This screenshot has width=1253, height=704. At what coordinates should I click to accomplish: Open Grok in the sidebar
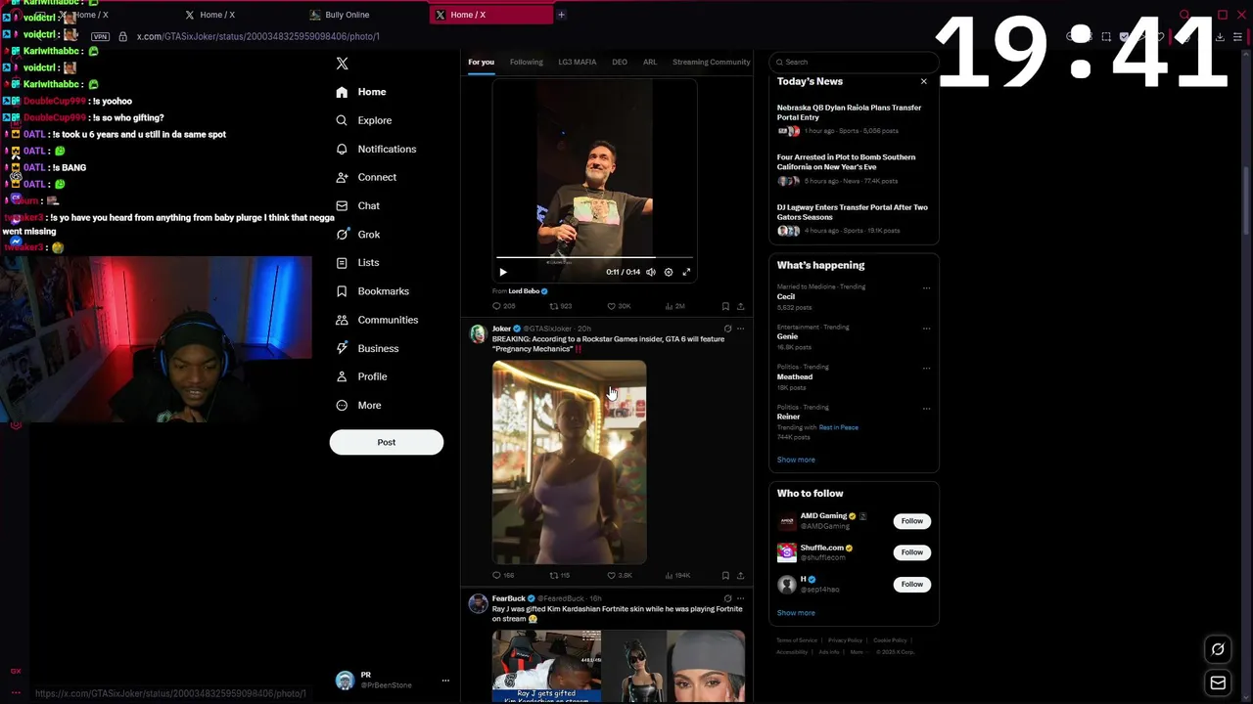pyautogui.click(x=357, y=235)
